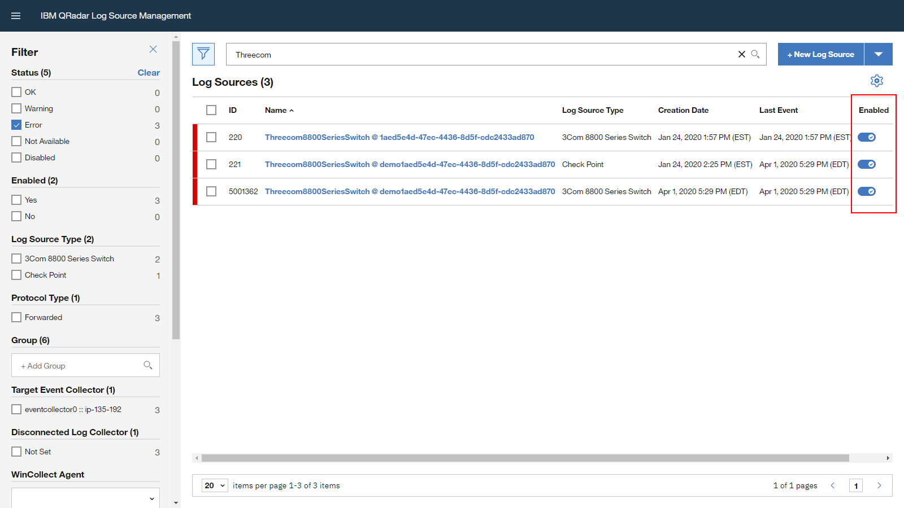Check the Check Point type filter
Viewport: 904px width, 508px height.
pos(16,275)
